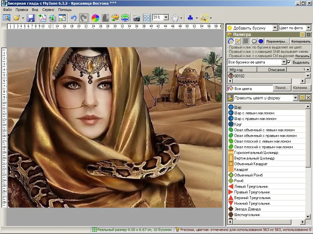Open the rainbow color wheel tool
This screenshot has height=234, width=313.
tap(95, 18)
